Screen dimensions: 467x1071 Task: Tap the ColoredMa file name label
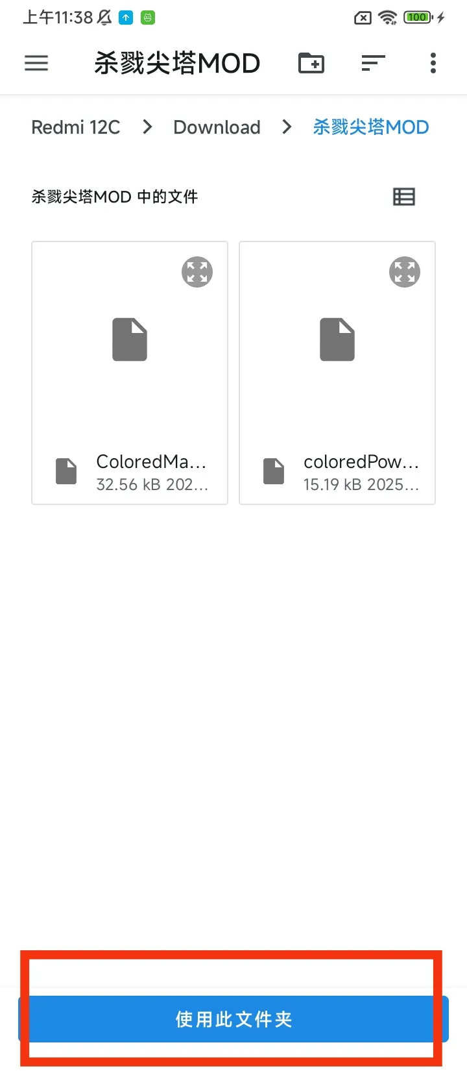click(x=151, y=462)
